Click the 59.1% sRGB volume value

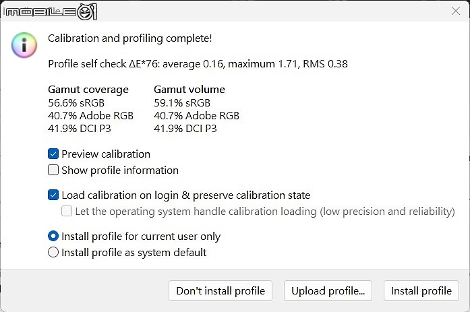(x=182, y=102)
